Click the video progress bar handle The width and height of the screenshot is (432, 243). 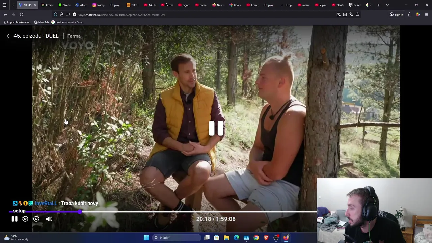(x=80, y=212)
